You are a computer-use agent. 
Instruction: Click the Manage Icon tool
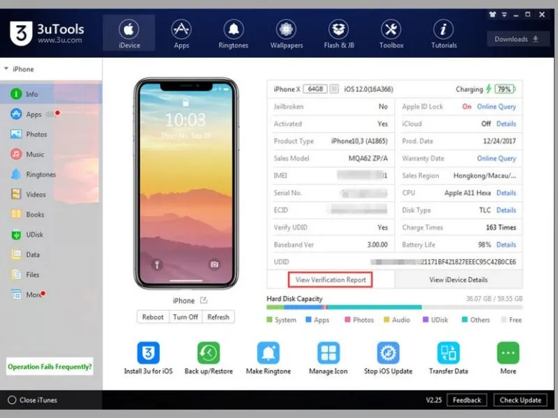[x=328, y=353]
